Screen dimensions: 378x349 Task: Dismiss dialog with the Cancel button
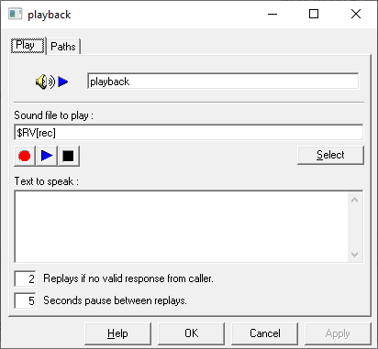tap(264, 333)
